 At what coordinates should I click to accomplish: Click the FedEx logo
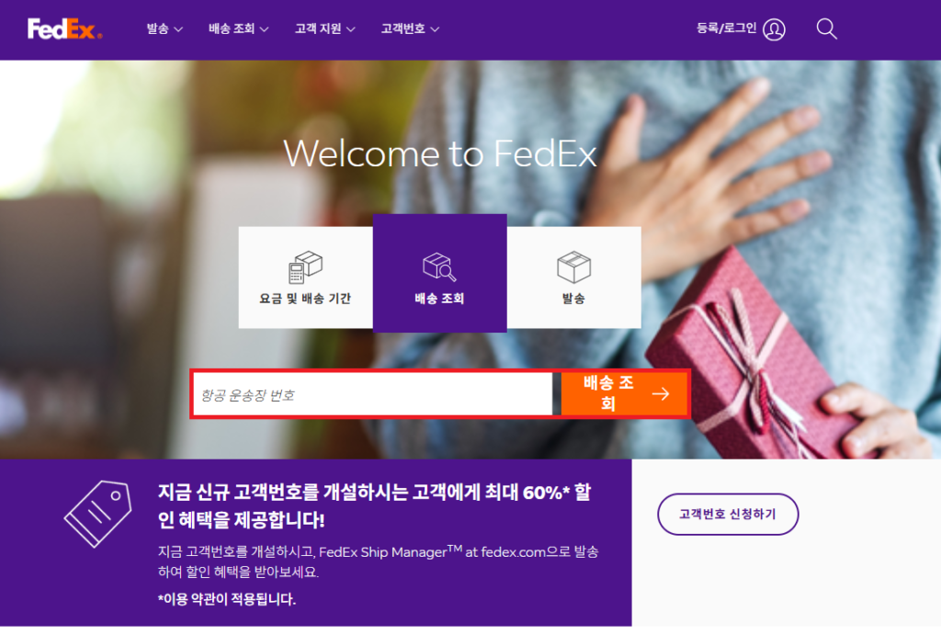(64, 28)
